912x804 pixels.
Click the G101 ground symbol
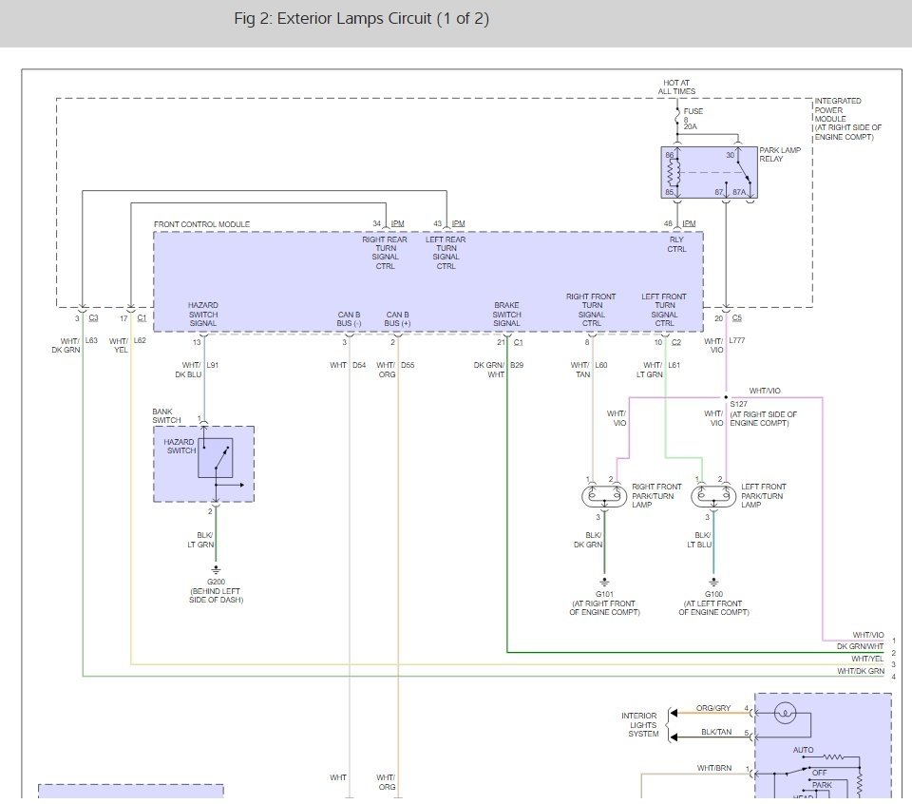tap(603, 582)
